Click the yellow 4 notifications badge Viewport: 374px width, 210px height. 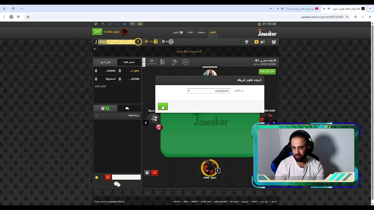pyautogui.click(x=257, y=42)
